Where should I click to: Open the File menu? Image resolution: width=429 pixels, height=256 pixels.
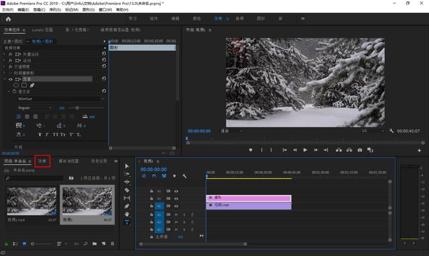tap(7, 9)
